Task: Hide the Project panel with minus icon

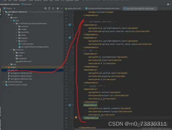Action: click(x=62, y=8)
